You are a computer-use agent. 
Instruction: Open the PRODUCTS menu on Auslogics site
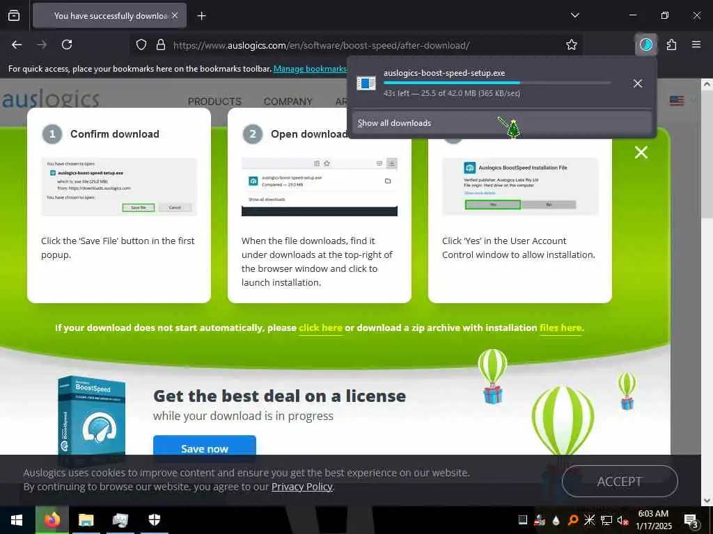(x=214, y=102)
